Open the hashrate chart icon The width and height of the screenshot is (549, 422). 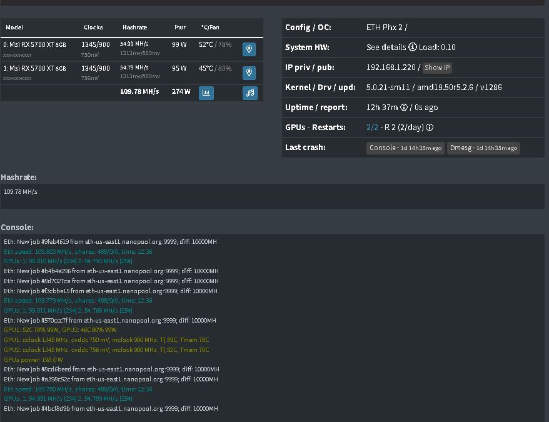pos(206,93)
